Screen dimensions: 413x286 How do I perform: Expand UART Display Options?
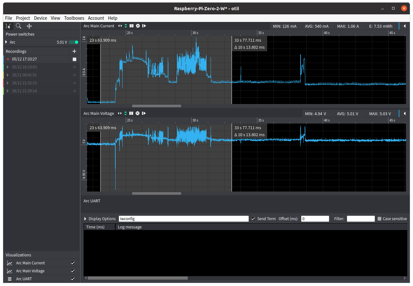point(85,219)
